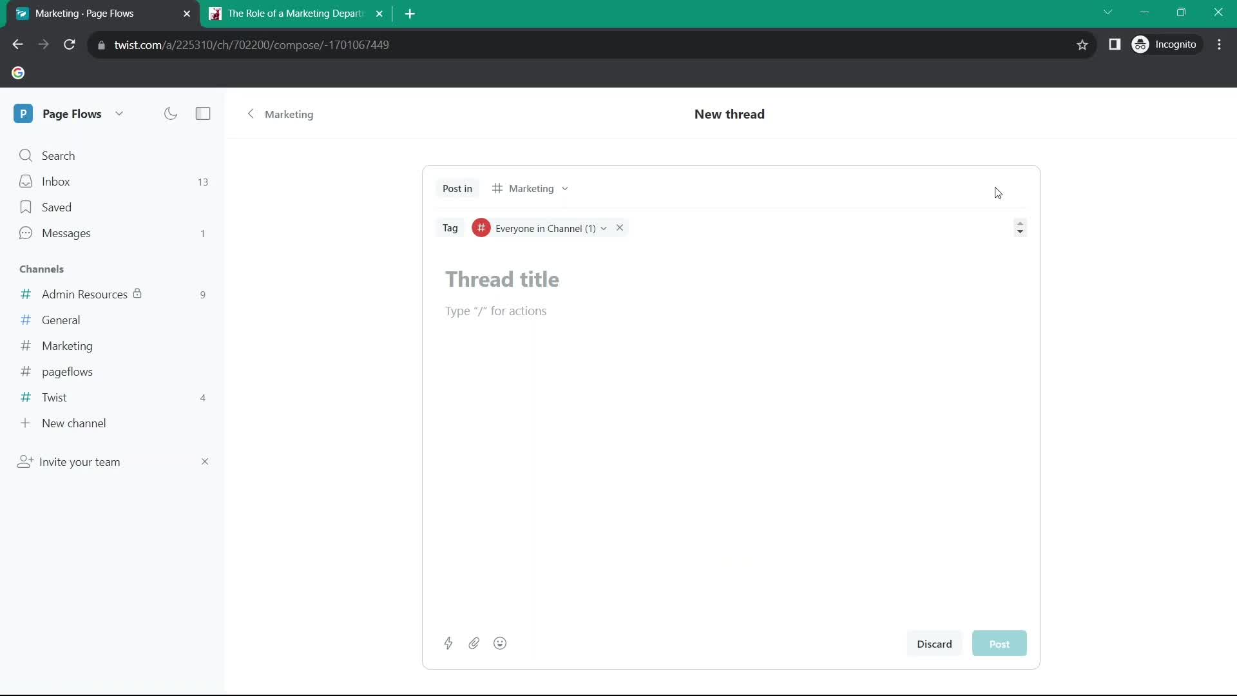Click the Messages icon in sidebar
1237x696 pixels.
[26, 232]
